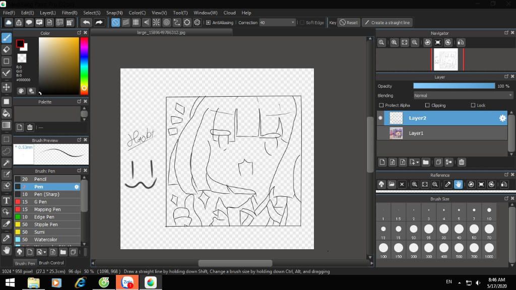
Task: Select the Gradient tool
Action: pos(6,125)
